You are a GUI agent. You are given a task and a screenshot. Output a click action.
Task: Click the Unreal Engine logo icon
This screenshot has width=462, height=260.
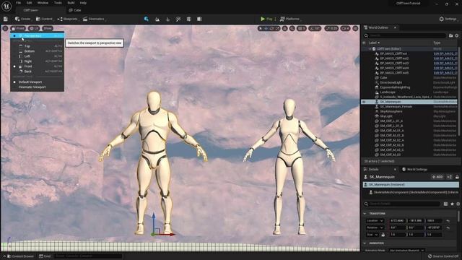(6, 6)
